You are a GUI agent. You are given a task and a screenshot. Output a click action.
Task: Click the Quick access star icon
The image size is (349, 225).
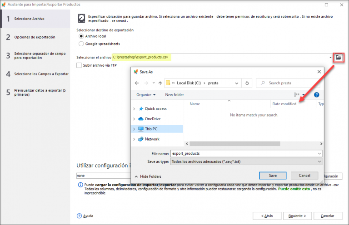coord(141,108)
